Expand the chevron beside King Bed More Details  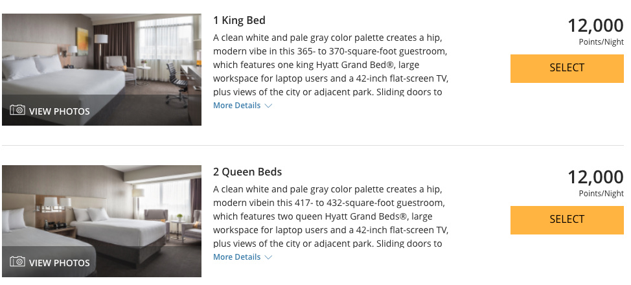(268, 106)
